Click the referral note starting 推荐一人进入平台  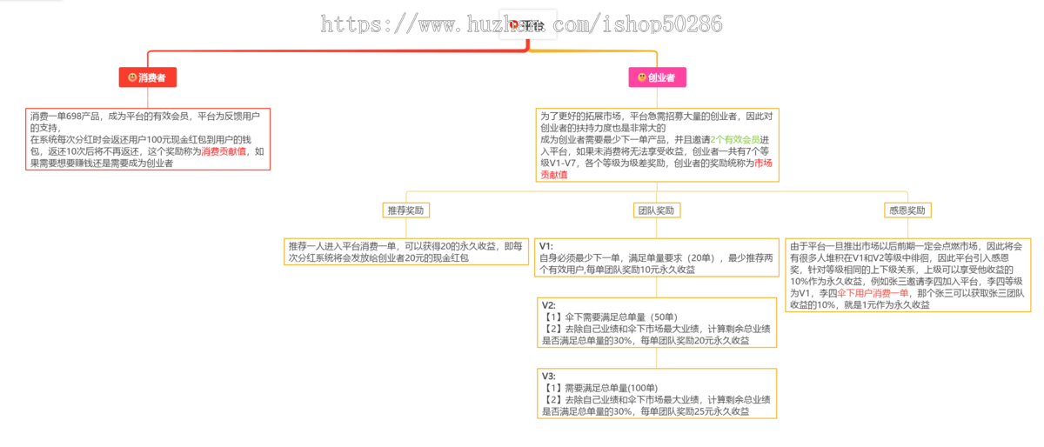pyautogui.click(x=405, y=252)
